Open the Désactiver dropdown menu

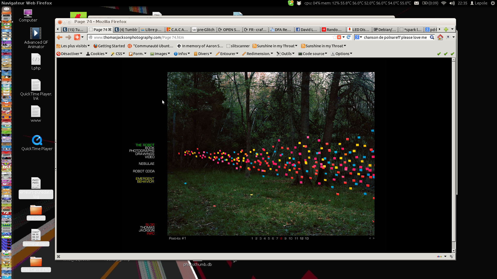69,54
